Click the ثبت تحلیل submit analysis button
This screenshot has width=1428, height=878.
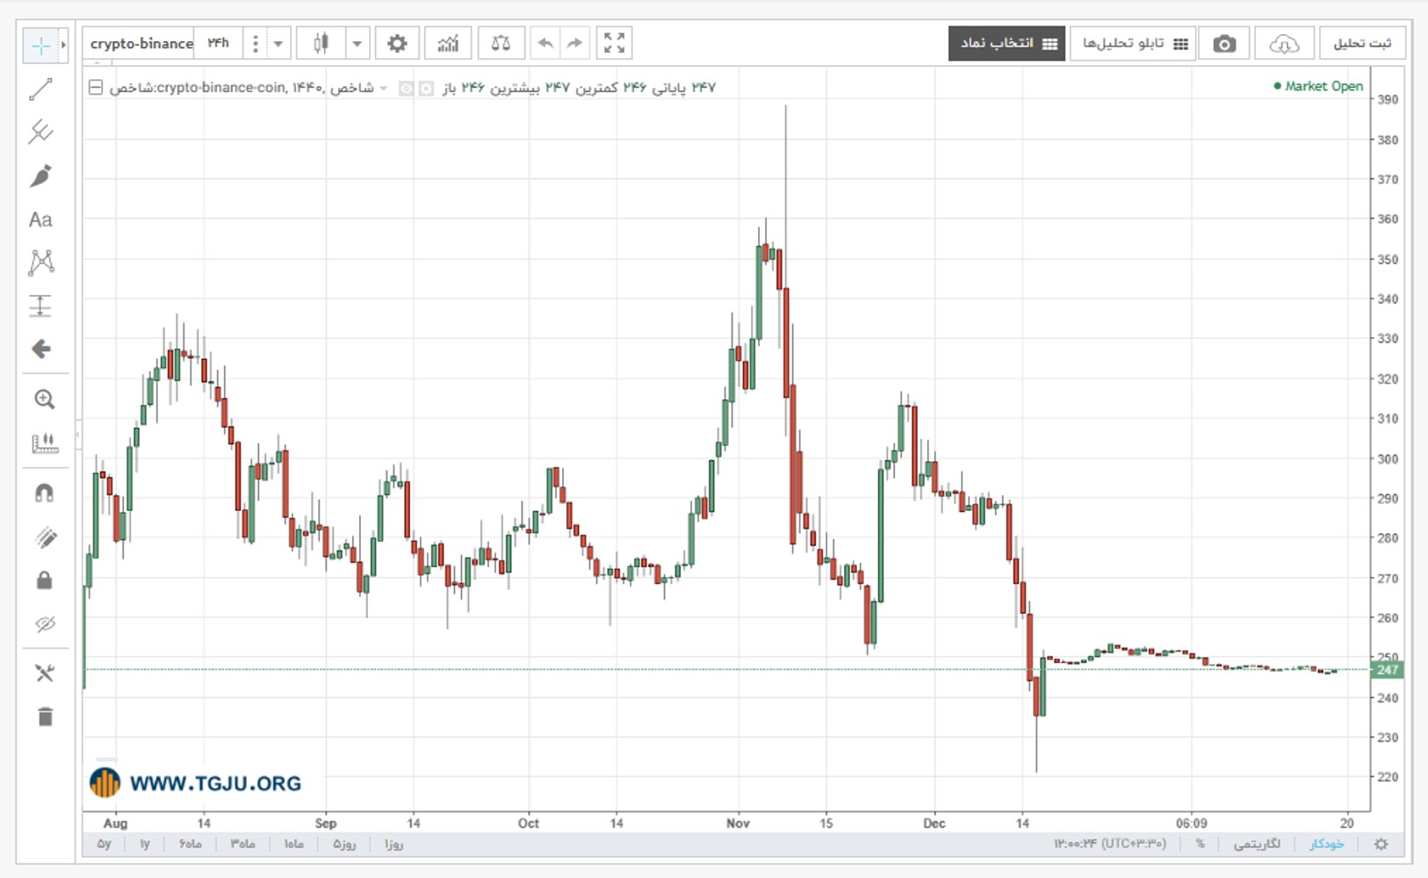pos(1362,43)
